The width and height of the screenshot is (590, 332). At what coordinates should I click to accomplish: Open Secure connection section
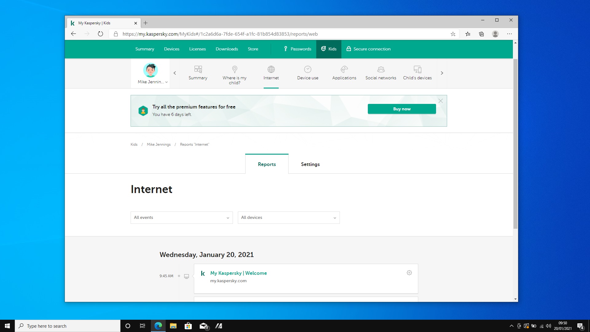pyautogui.click(x=368, y=49)
